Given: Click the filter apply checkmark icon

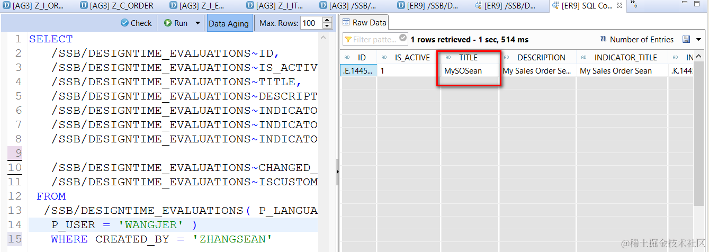Looking at the screenshot, I should coord(403,38).
